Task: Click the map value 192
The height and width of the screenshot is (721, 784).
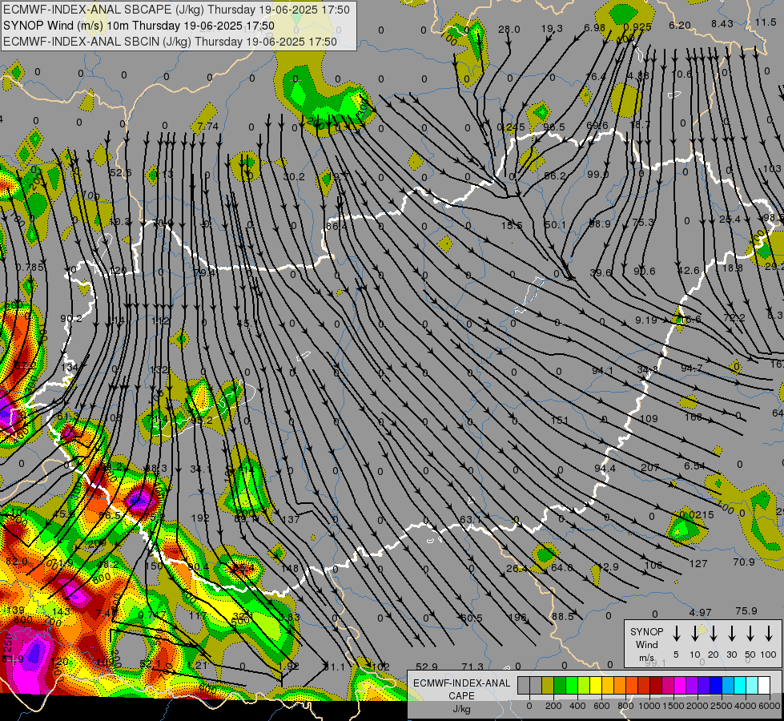Action: (x=200, y=518)
